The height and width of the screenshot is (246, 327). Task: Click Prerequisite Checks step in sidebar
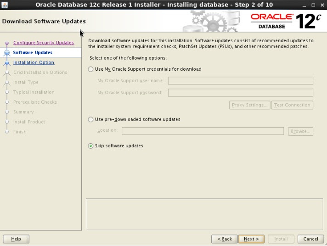click(35, 102)
